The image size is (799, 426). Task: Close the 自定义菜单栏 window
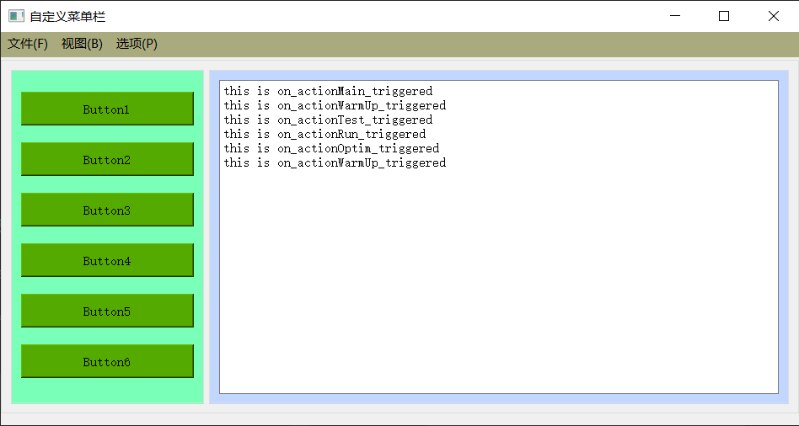click(x=773, y=16)
